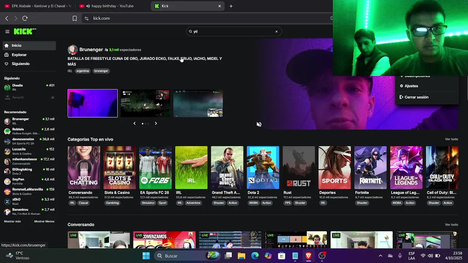
Task: Open recommended channel RommelLaMaravilla
Action: [29, 191]
